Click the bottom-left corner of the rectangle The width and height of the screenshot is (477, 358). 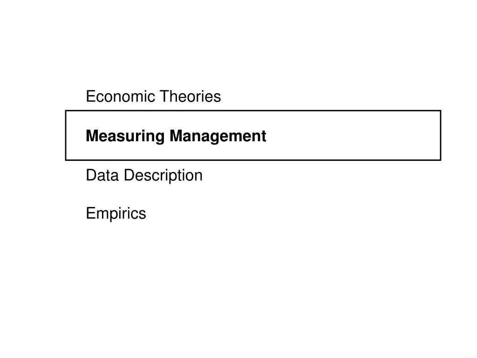66,160
